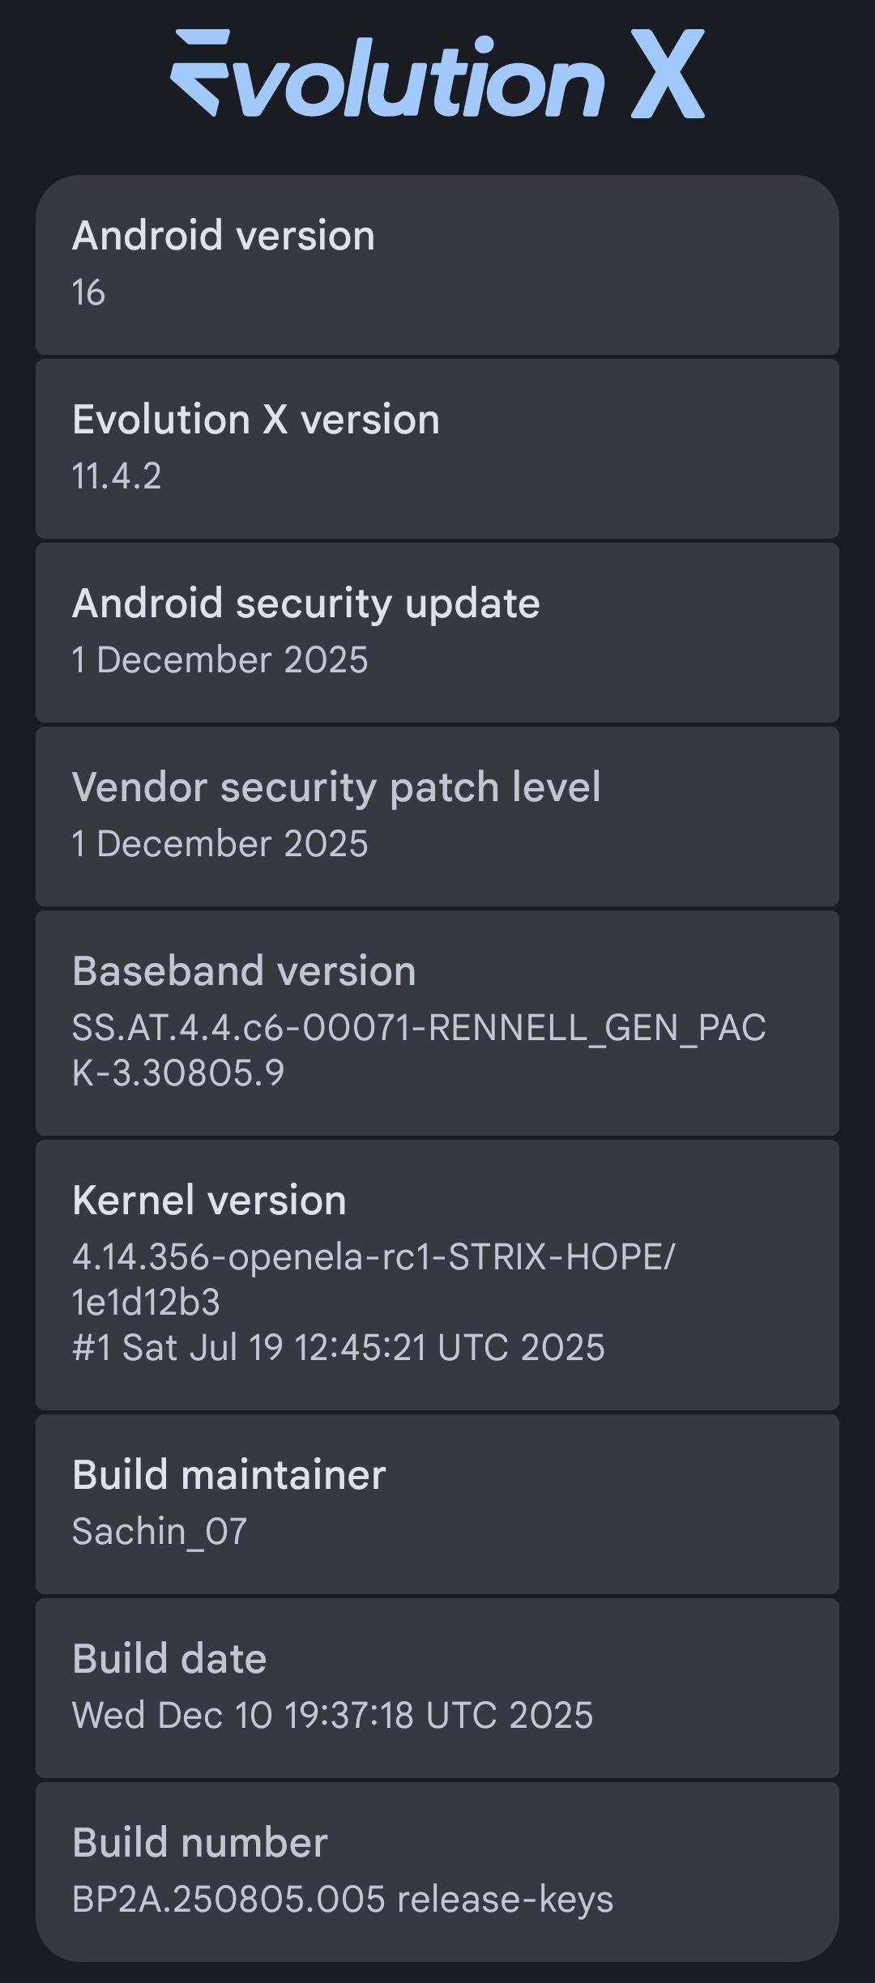This screenshot has width=875, height=1983.
Task: Tap the Android version value 16
Action: click(88, 293)
